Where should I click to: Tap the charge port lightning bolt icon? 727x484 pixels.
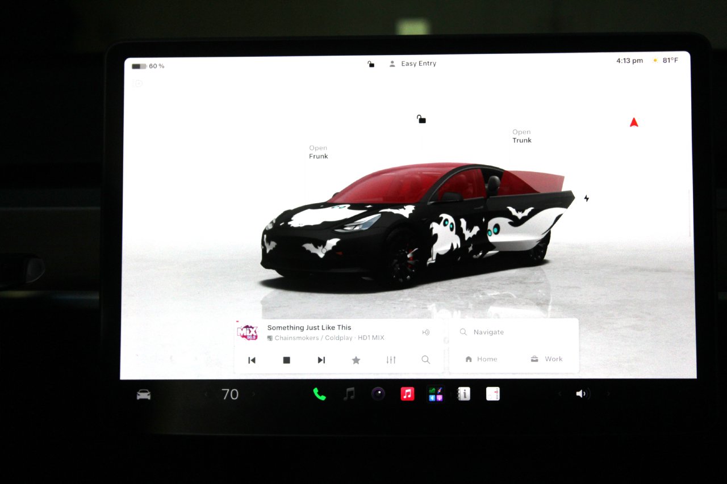587,199
